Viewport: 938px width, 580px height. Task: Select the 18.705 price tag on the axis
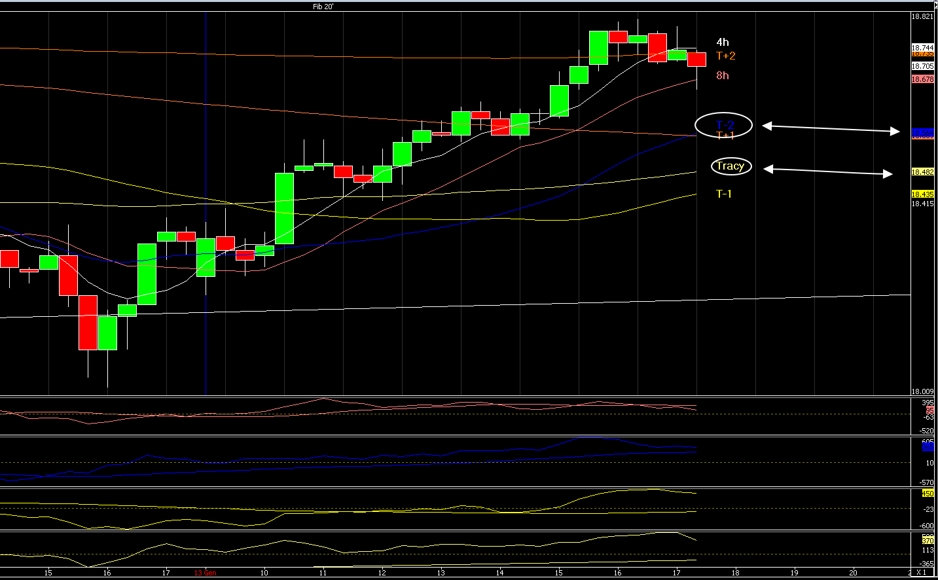pyautogui.click(x=923, y=66)
